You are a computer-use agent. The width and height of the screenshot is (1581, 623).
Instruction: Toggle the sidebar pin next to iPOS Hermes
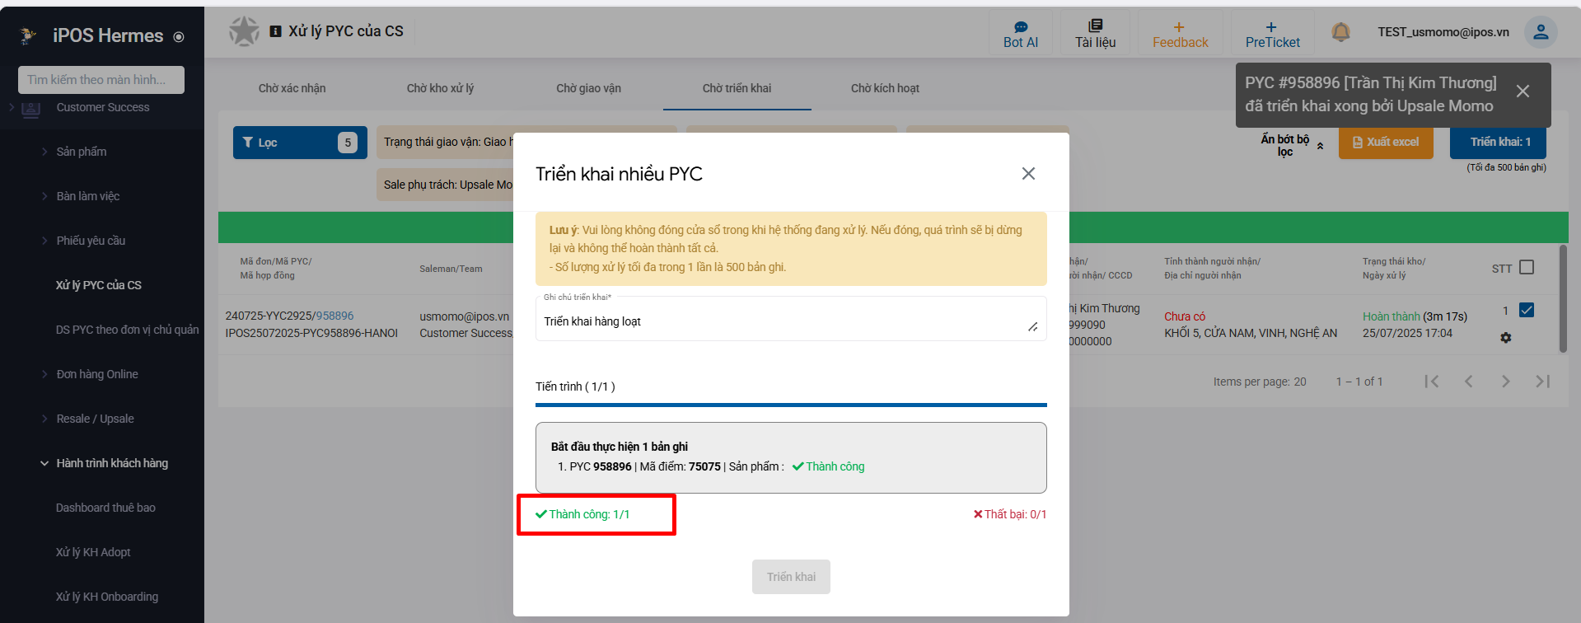pyautogui.click(x=179, y=37)
